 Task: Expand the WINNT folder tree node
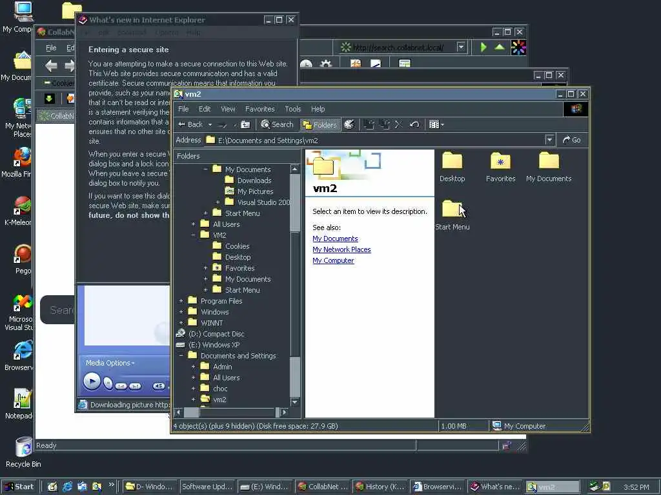tap(181, 323)
